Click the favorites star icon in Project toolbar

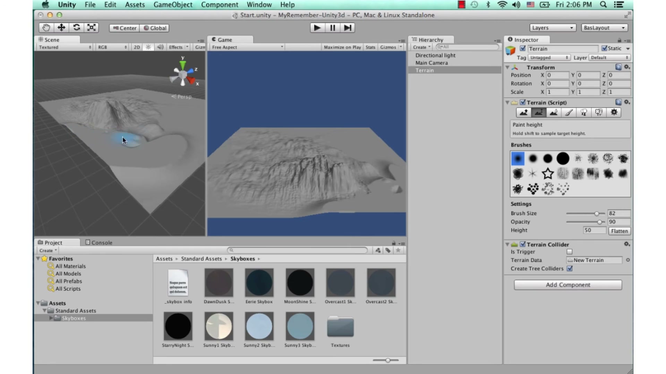[x=398, y=250]
